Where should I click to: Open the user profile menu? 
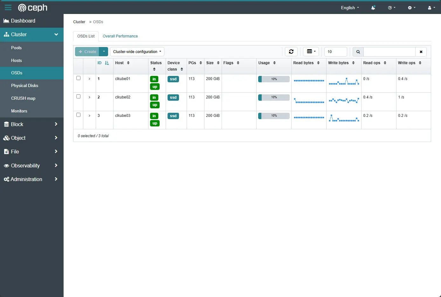coord(431,8)
